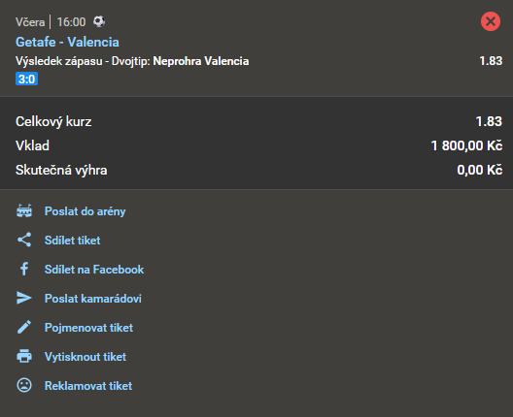Choose Vytisknout tiket

tap(85, 357)
